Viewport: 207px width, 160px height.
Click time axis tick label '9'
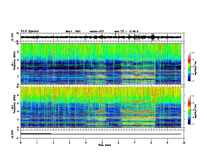coord(167,143)
